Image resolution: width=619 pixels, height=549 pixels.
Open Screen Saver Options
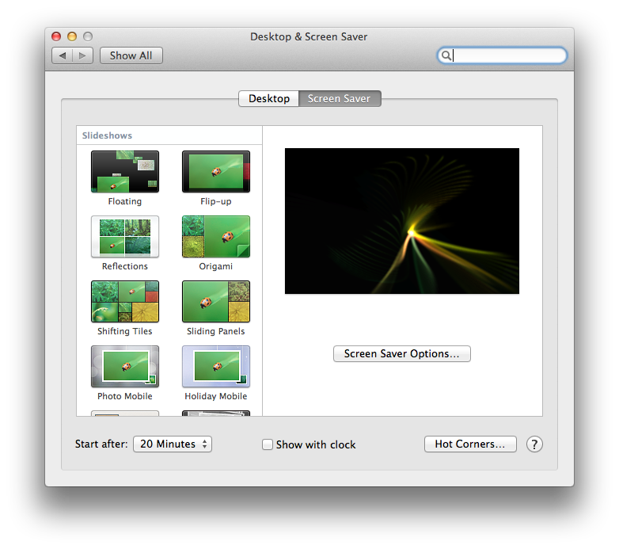(402, 354)
